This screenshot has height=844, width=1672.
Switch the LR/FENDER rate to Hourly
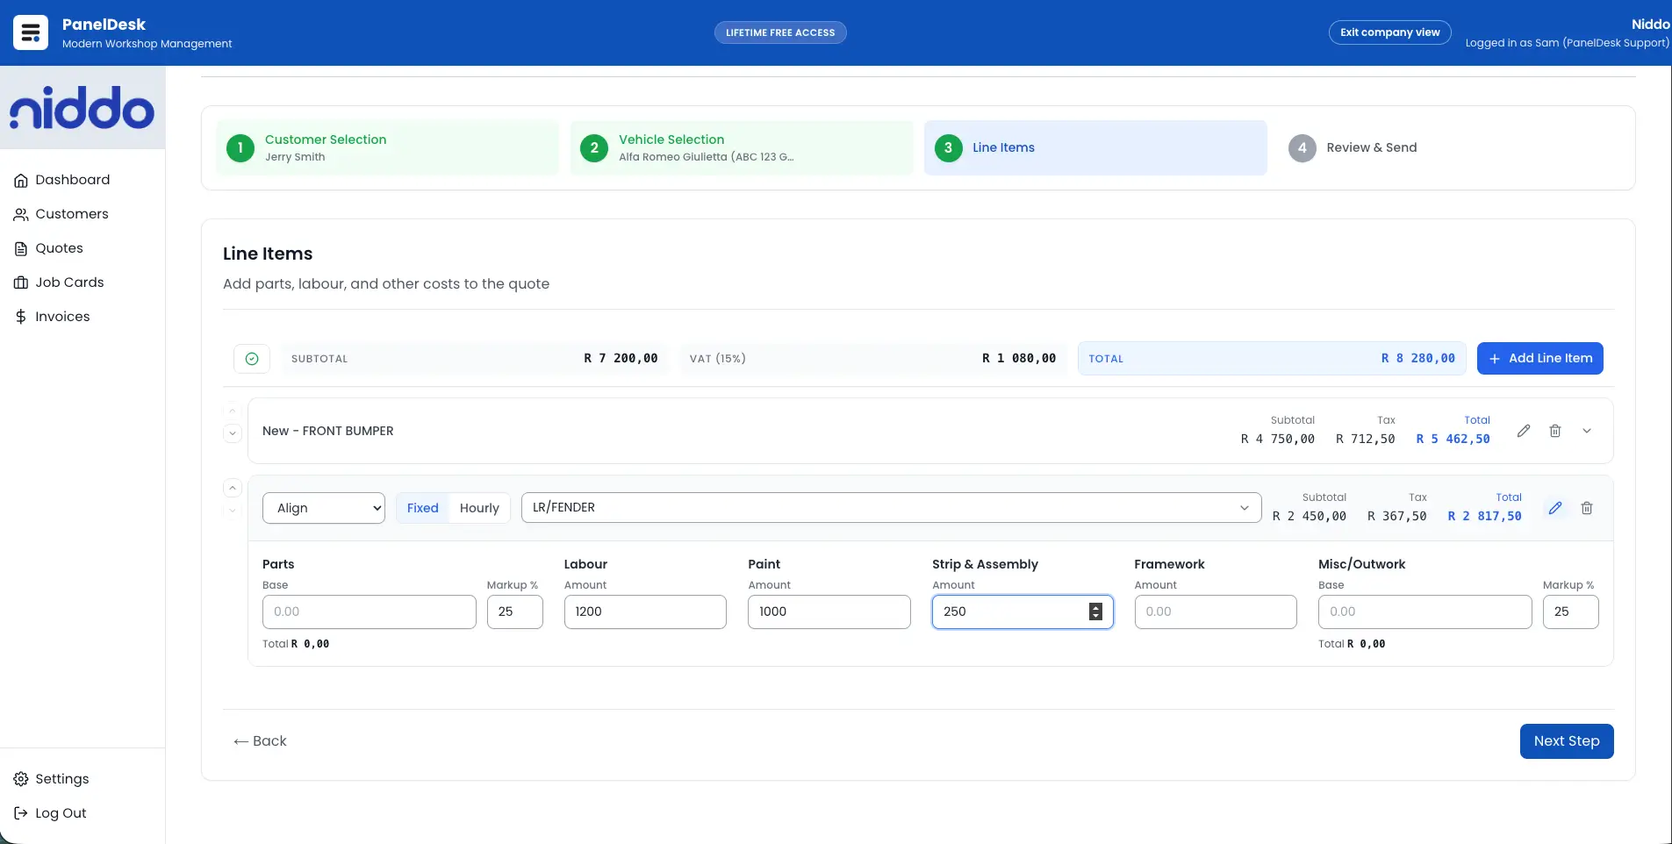click(x=479, y=508)
